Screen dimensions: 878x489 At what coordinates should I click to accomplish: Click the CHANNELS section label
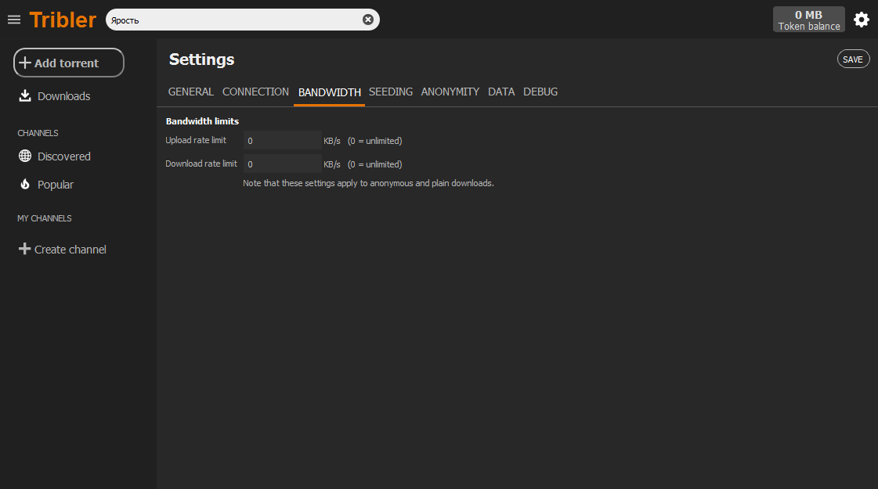pos(38,133)
